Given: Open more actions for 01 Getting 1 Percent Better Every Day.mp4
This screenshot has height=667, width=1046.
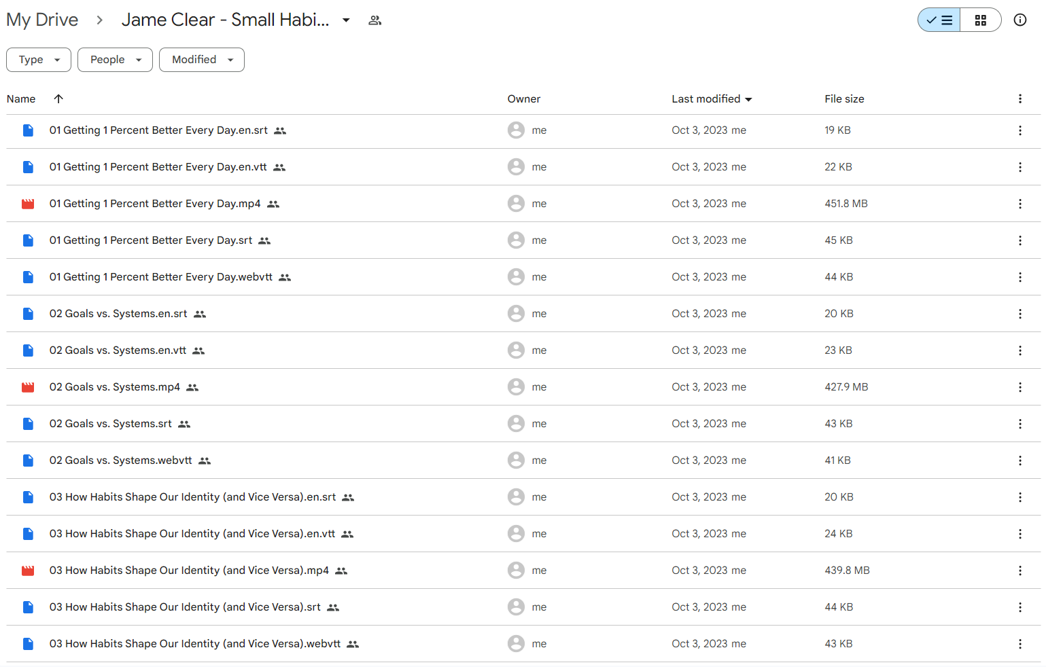Looking at the screenshot, I should coord(1020,204).
